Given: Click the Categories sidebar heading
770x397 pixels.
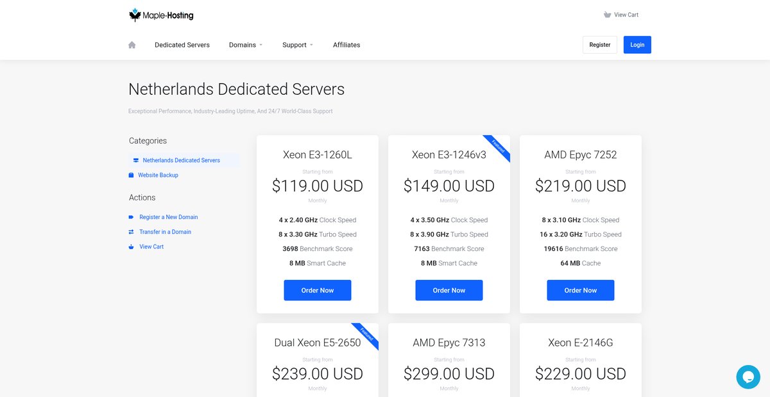Looking at the screenshot, I should click(x=148, y=141).
